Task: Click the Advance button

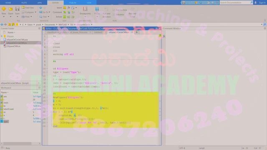Action: click(118, 15)
